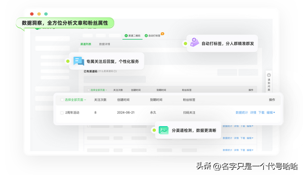The height and width of the screenshot is (175, 303).
Task: Click the follow count value 8
Action: (x=95, y=113)
